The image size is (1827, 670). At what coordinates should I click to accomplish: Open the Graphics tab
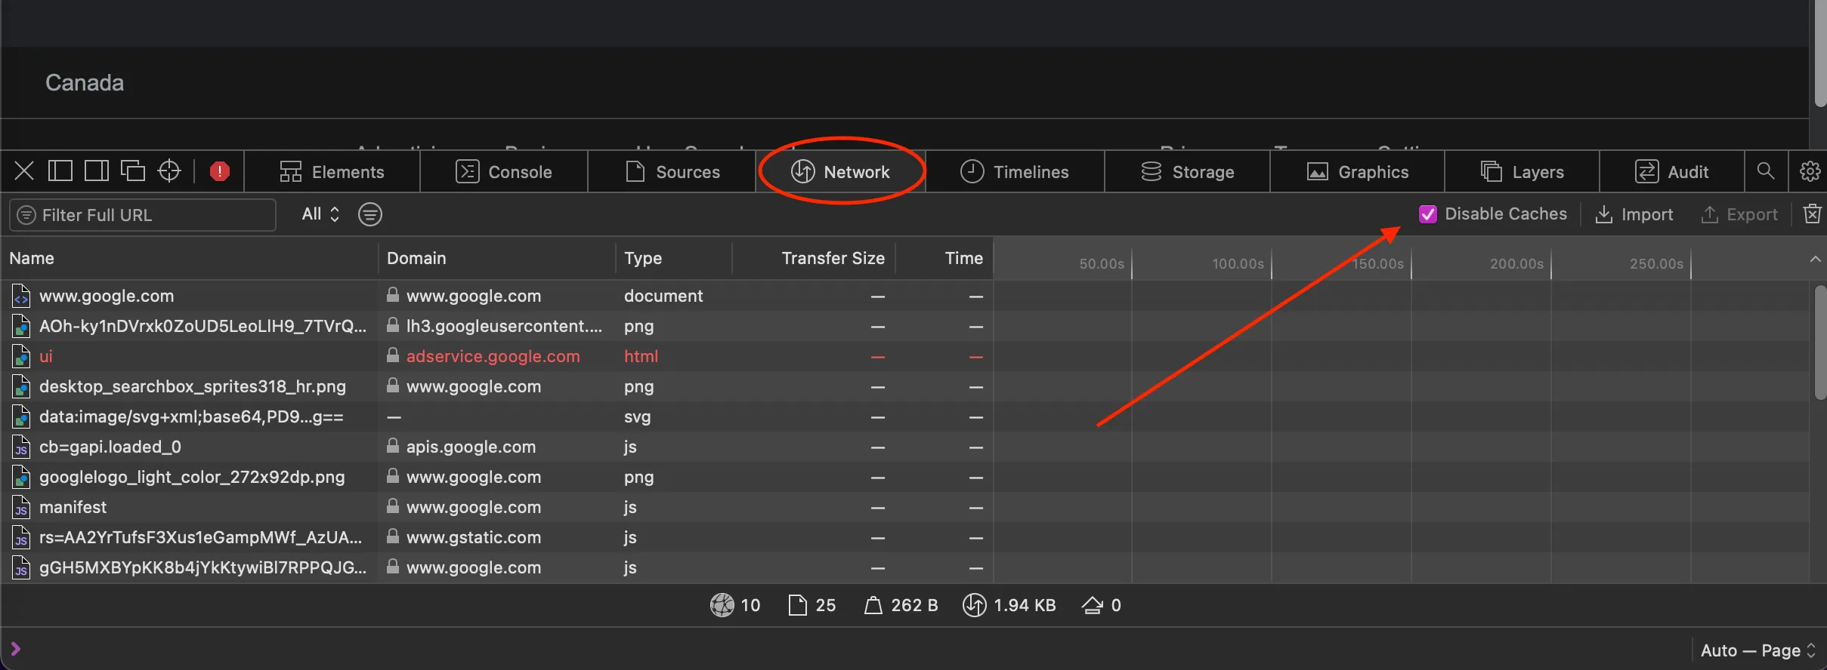coord(1357,172)
